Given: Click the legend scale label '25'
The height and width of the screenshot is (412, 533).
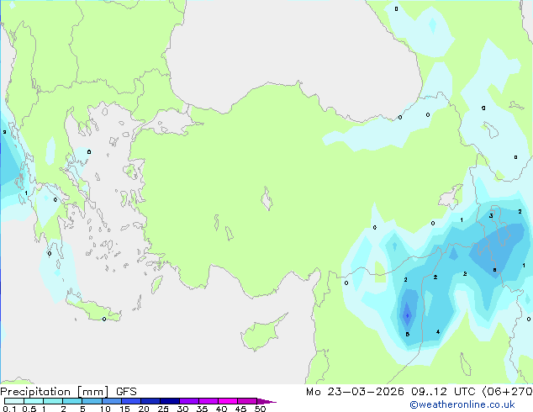Looking at the screenshot, I should 163,409.
